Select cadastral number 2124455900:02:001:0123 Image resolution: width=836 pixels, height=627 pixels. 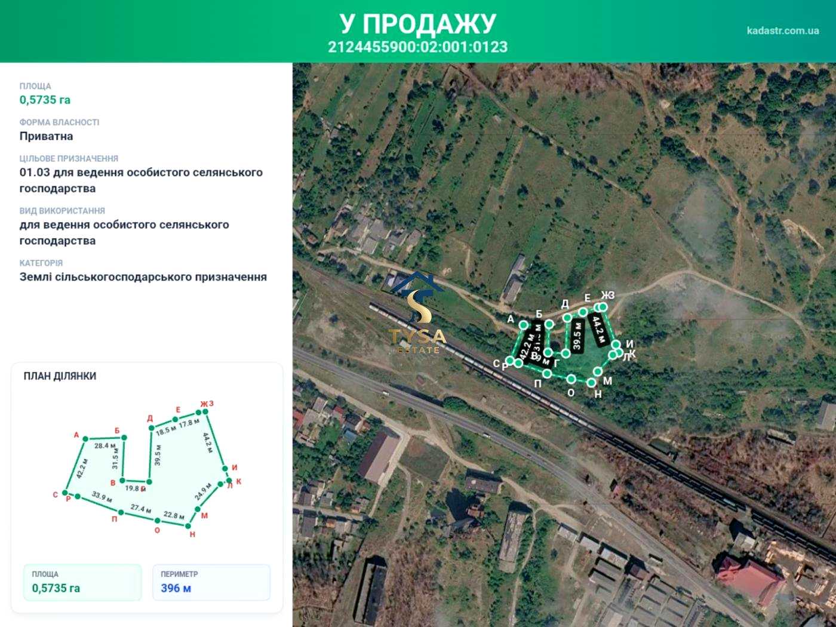click(x=418, y=47)
